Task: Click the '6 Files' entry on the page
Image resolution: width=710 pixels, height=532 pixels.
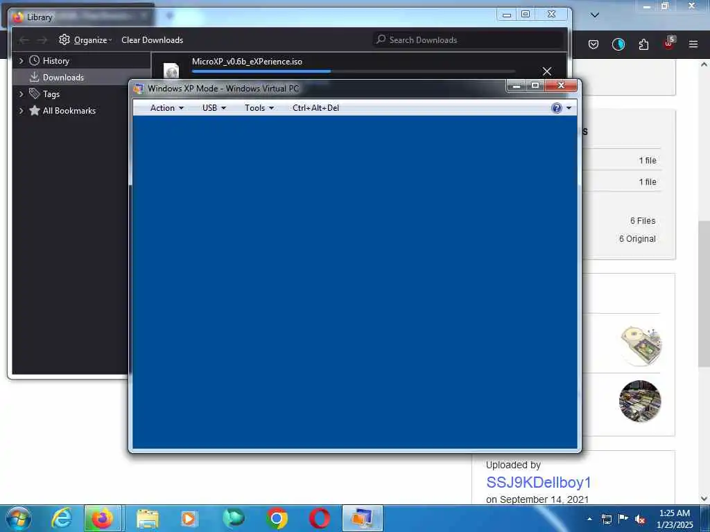Action: click(643, 221)
